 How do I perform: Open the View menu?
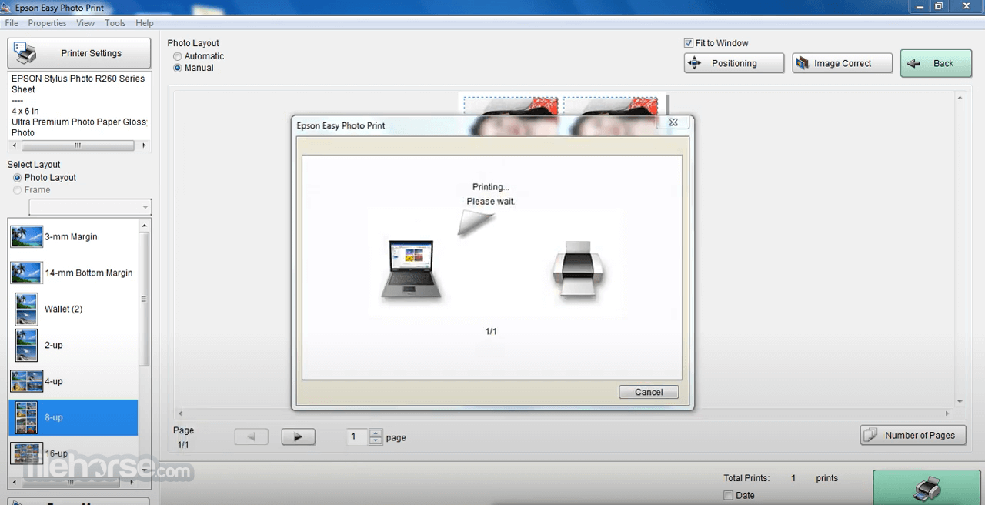click(x=85, y=23)
